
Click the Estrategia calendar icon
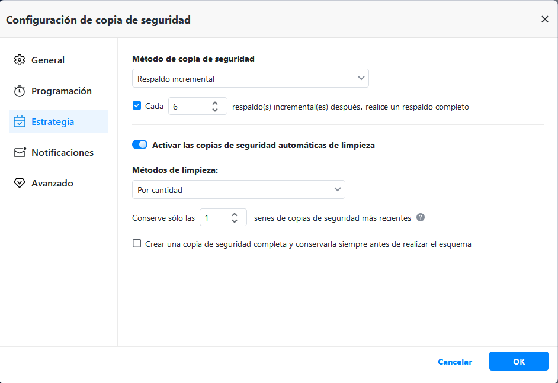coord(20,122)
